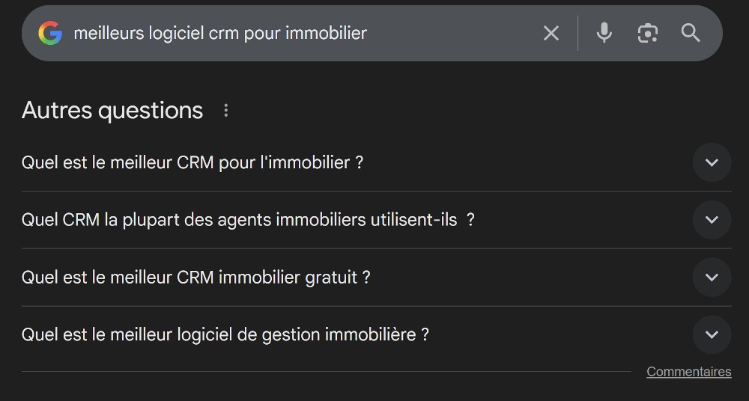
Task: Expand chevron for logiciel de gestion immobilière
Action: (x=712, y=334)
